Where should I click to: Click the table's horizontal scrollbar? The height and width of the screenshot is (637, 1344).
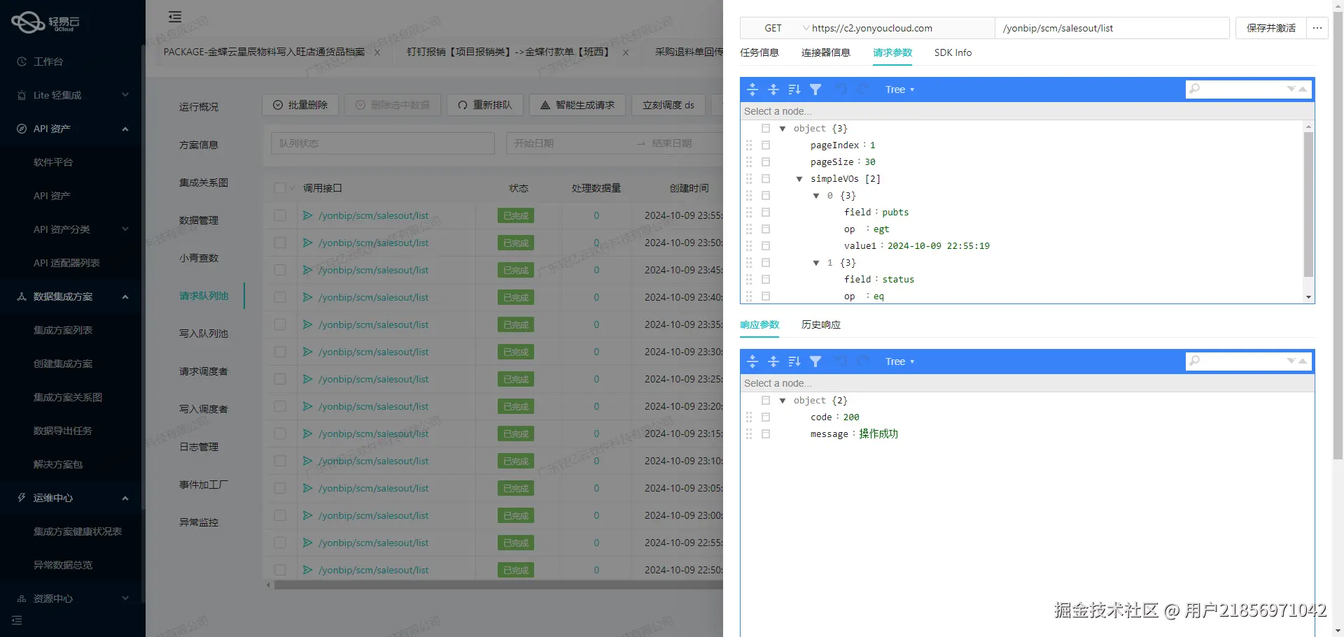point(498,585)
